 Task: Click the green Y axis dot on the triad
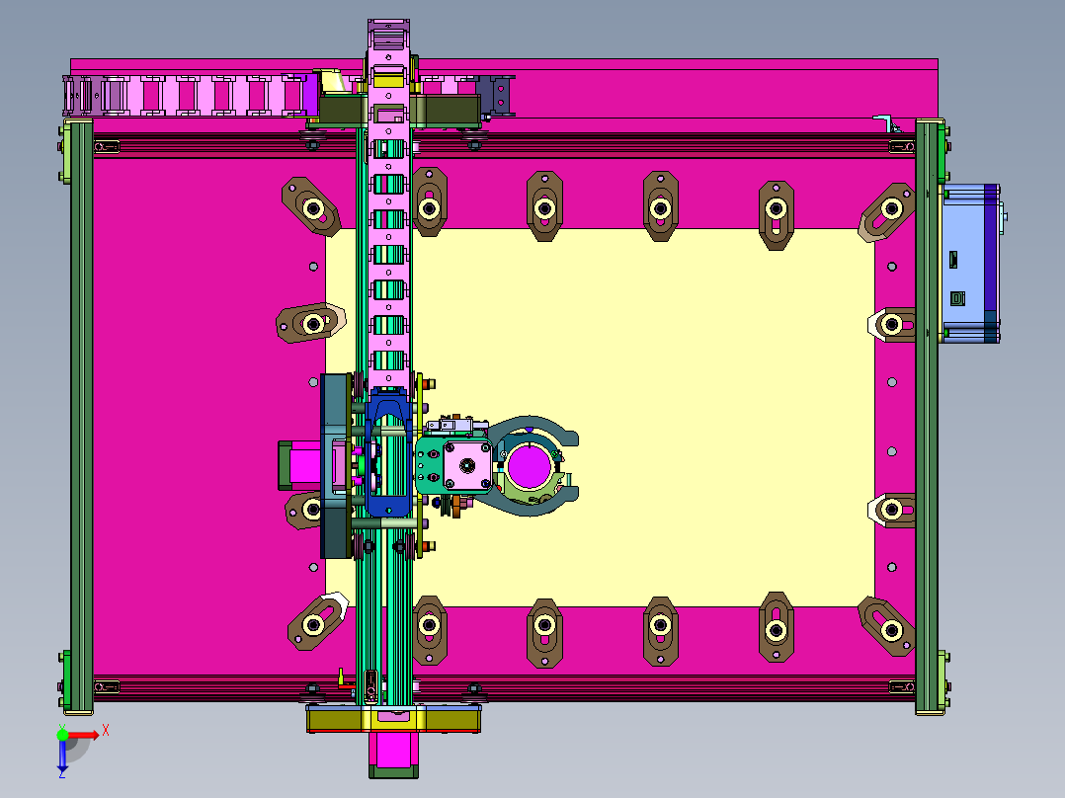(62, 735)
